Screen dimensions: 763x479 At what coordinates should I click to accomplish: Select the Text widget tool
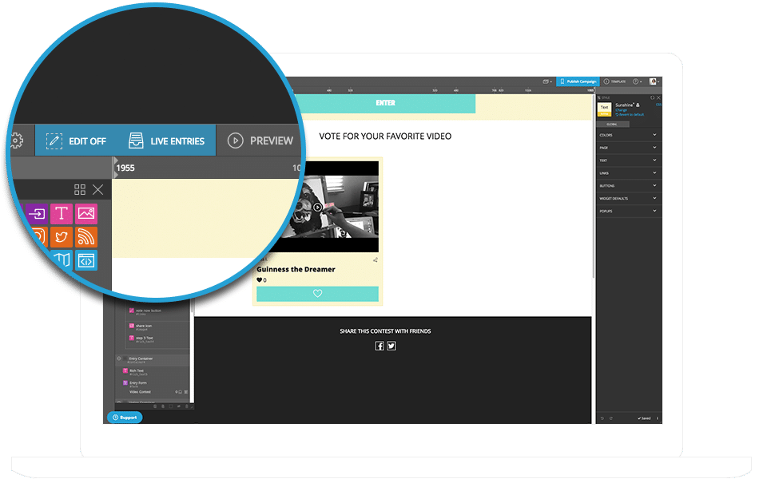click(60, 213)
